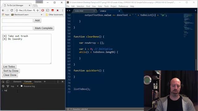This screenshot has width=198, height=111.
Task: Open the red square extension icon
Action: (53, 10)
